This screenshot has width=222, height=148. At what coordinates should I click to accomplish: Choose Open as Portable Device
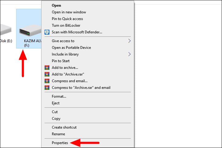(x=71, y=48)
